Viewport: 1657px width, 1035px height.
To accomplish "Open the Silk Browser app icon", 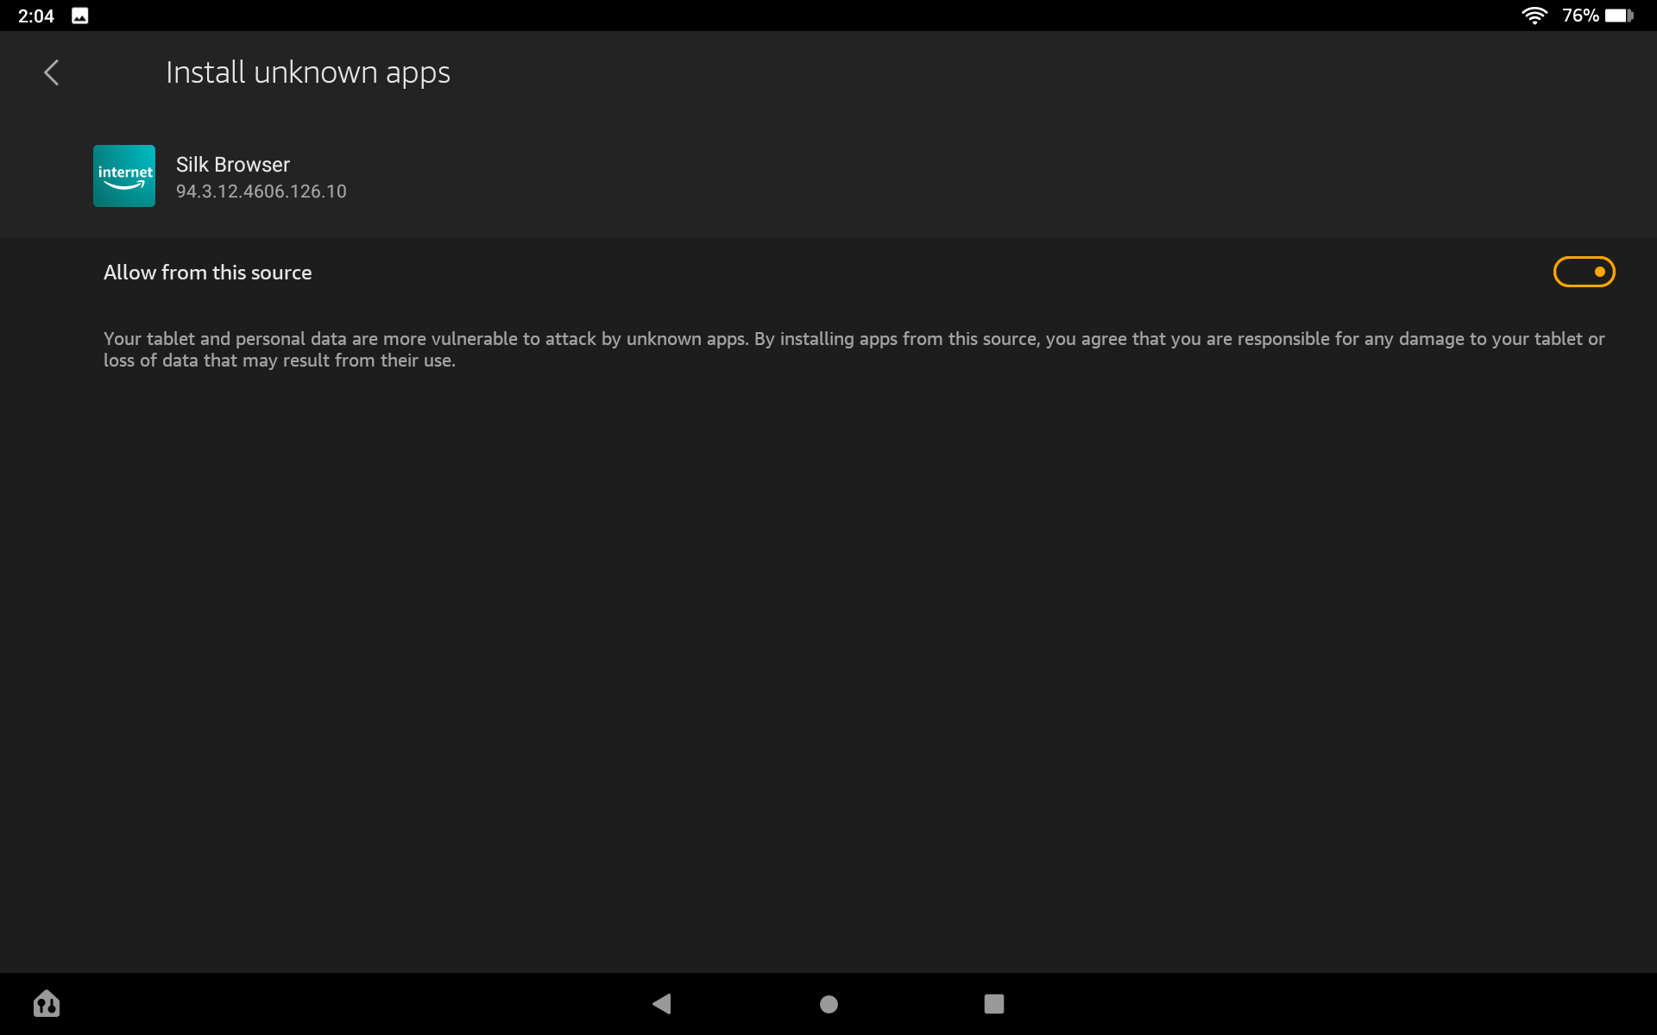I will [x=123, y=176].
